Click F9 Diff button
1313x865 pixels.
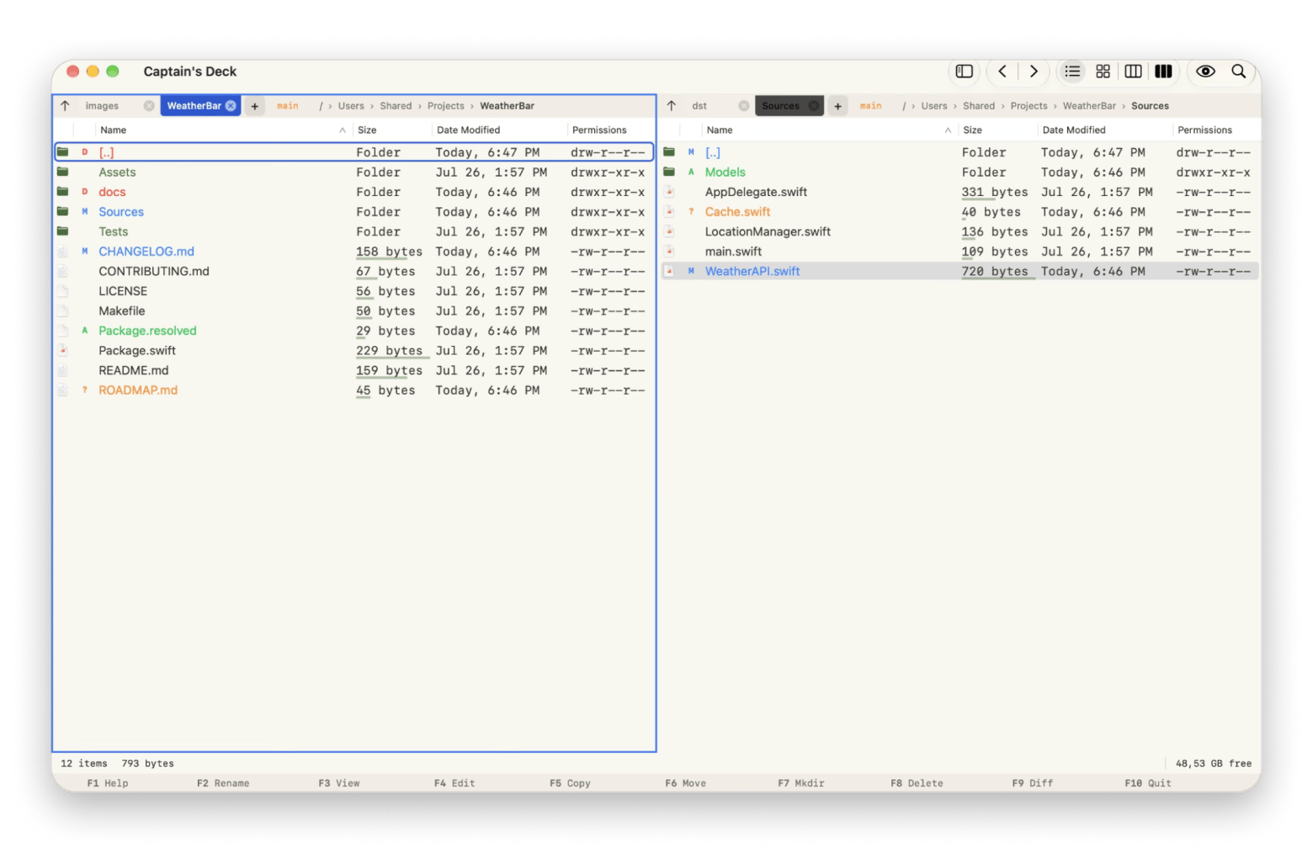point(1032,783)
